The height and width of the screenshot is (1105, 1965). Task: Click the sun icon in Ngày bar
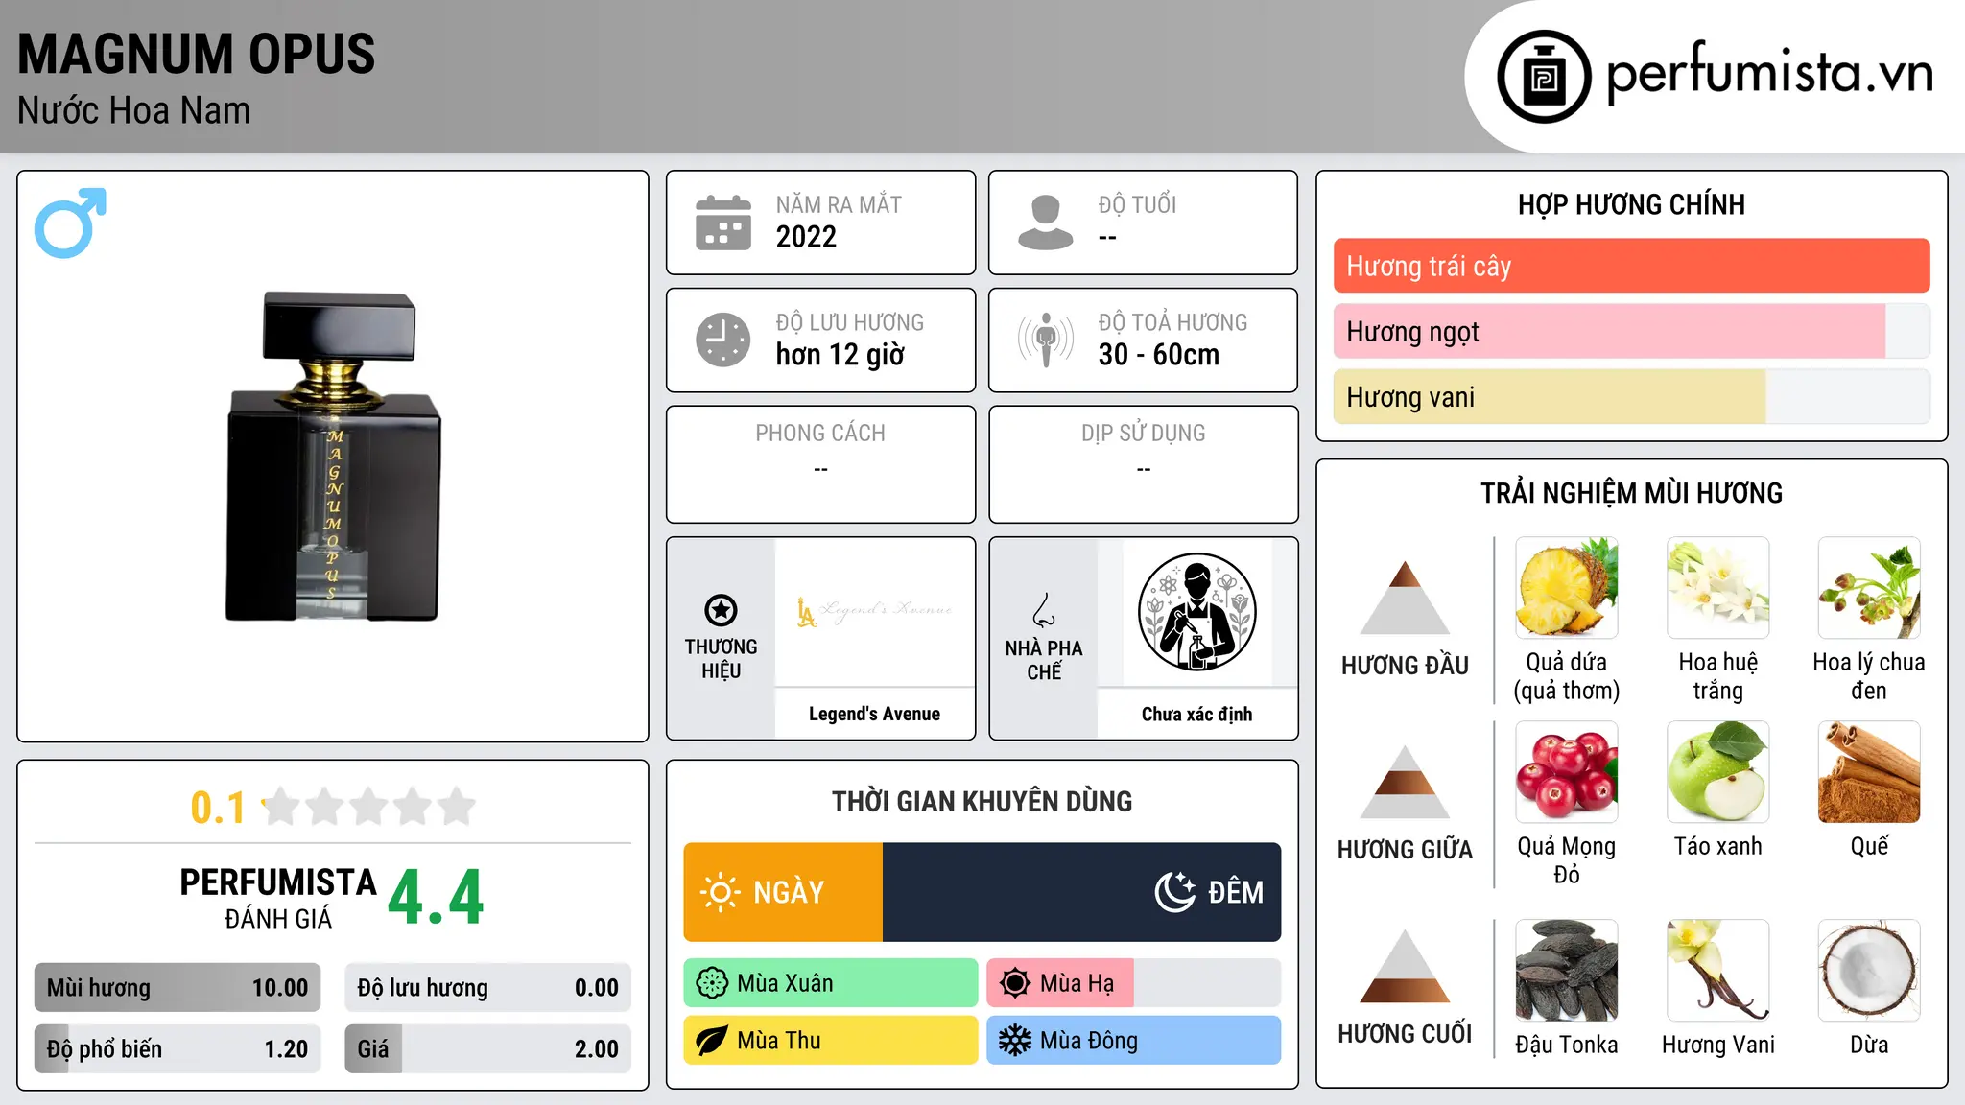[721, 892]
